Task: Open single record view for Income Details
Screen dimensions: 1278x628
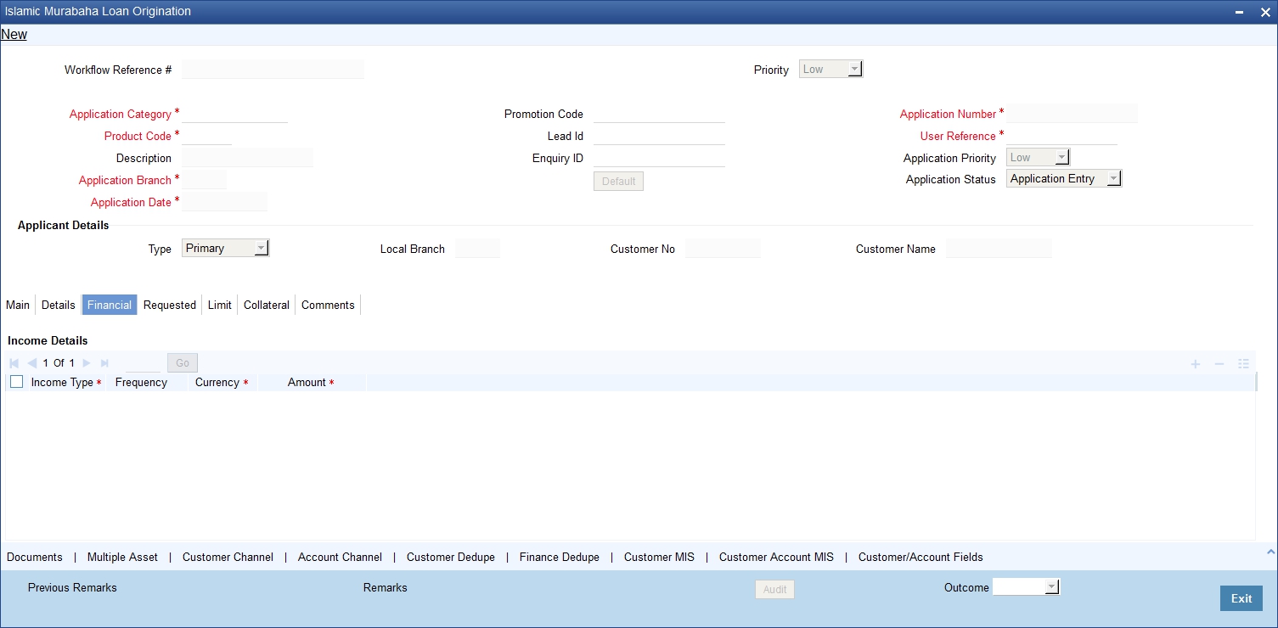Action: point(1243,363)
